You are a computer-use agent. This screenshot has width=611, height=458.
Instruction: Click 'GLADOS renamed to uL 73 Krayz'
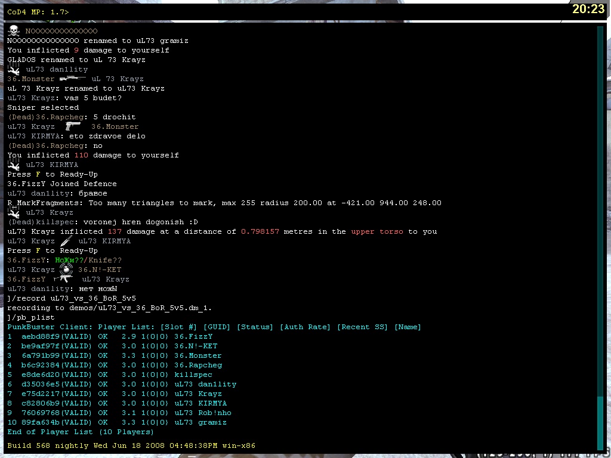(76, 60)
